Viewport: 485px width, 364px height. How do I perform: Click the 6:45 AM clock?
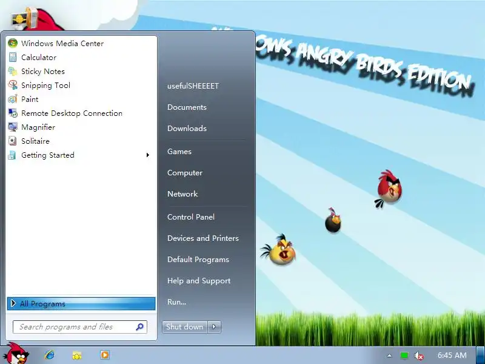click(452, 356)
